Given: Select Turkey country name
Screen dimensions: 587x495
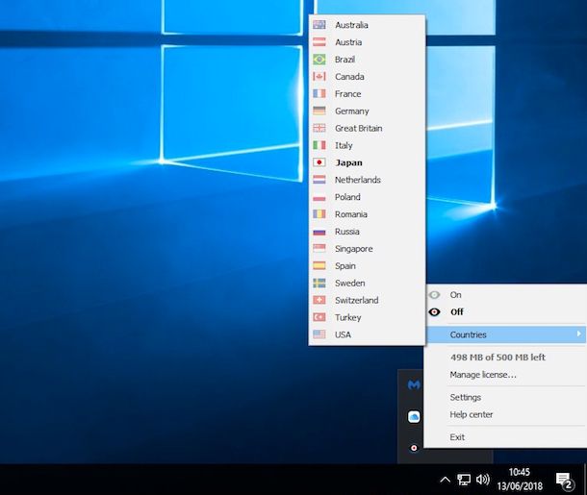Looking at the screenshot, I should click(x=348, y=317).
